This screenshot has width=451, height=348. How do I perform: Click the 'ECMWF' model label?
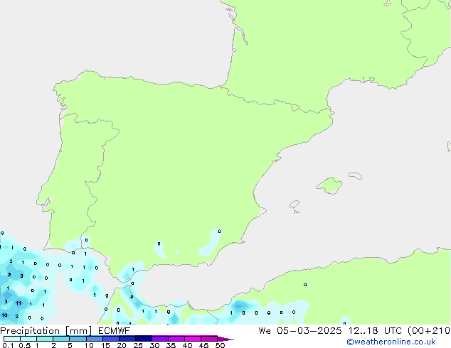pyautogui.click(x=115, y=331)
